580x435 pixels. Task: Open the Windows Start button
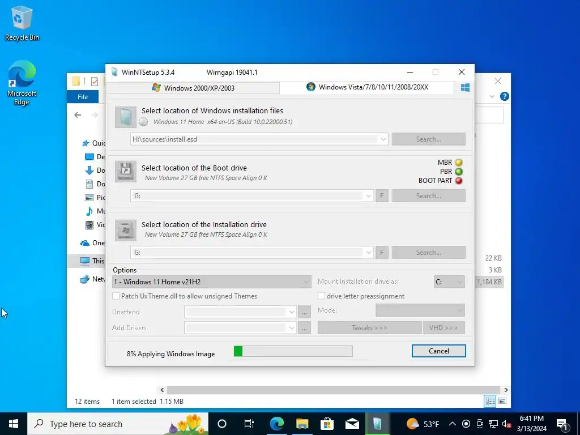tap(14, 424)
